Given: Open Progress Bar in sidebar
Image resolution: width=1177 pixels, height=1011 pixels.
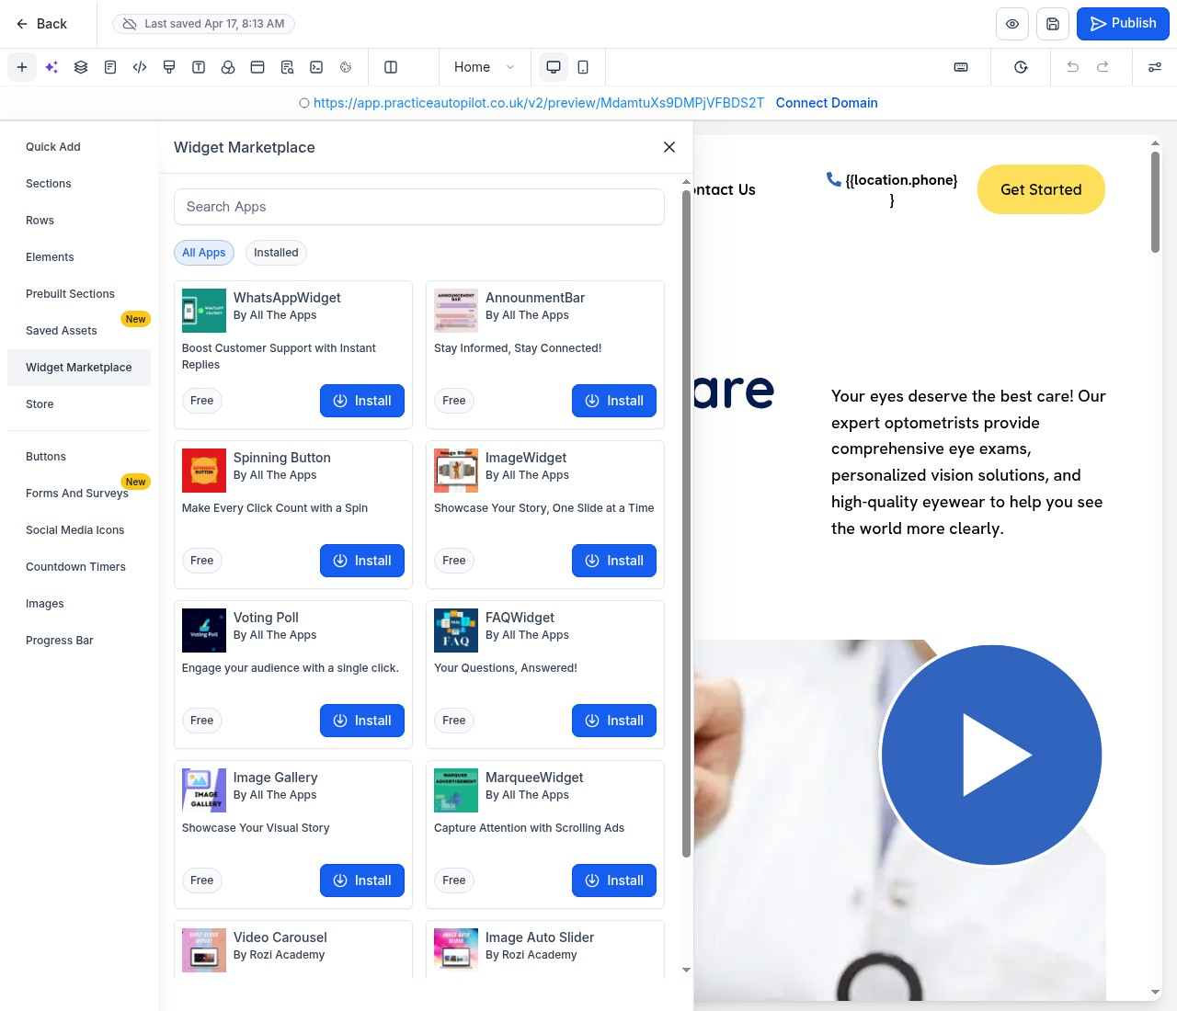Looking at the screenshot, I should [x=79, y=641].
